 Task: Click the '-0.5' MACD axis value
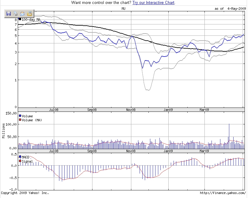pyautogui.click(x=14, y=178)
